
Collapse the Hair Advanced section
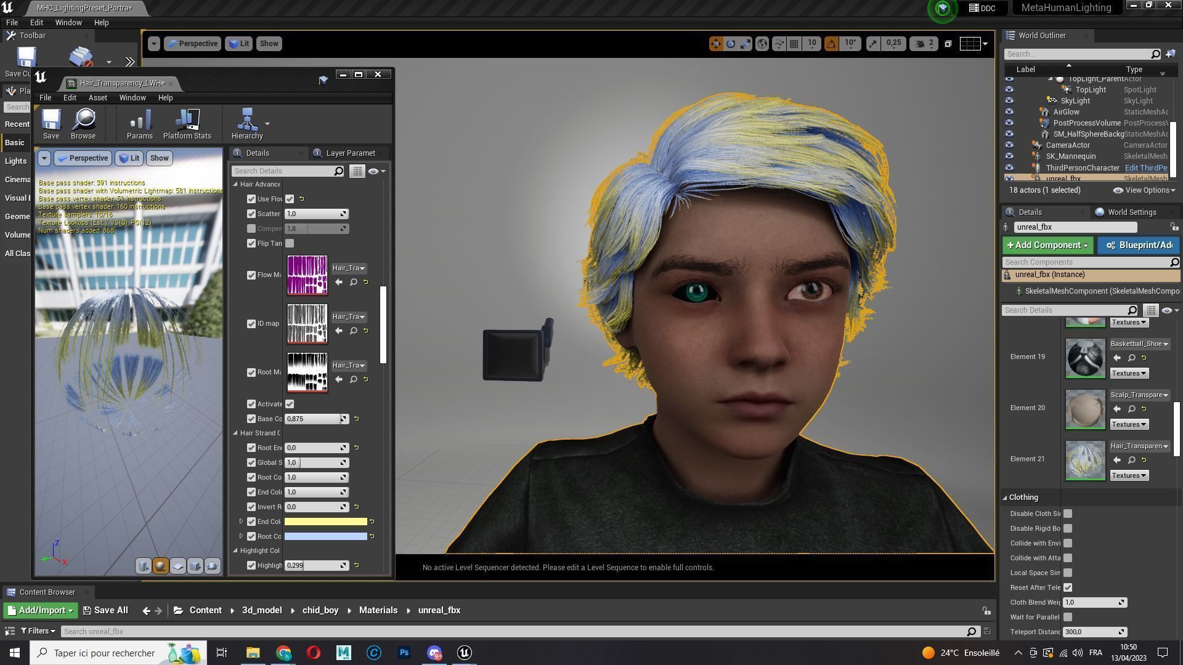[235, 184]
